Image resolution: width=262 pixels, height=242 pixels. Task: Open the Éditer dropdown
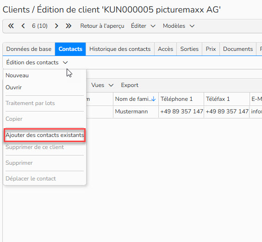tap(143, 26)
